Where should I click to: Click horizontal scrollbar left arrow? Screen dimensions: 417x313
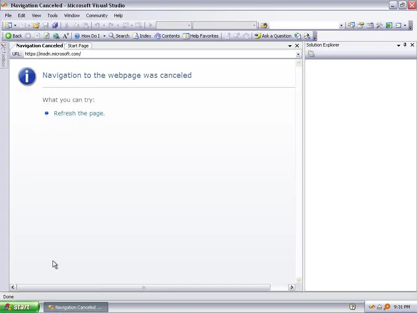[x=13, y=287]
